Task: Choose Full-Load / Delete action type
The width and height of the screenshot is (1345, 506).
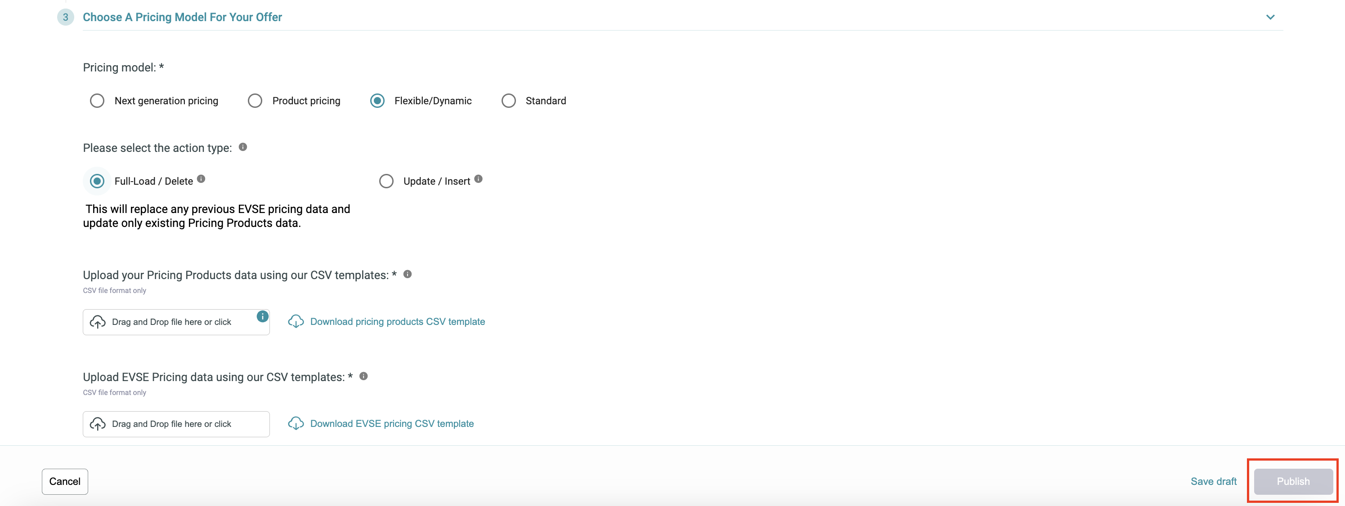Action: [97, 181]
